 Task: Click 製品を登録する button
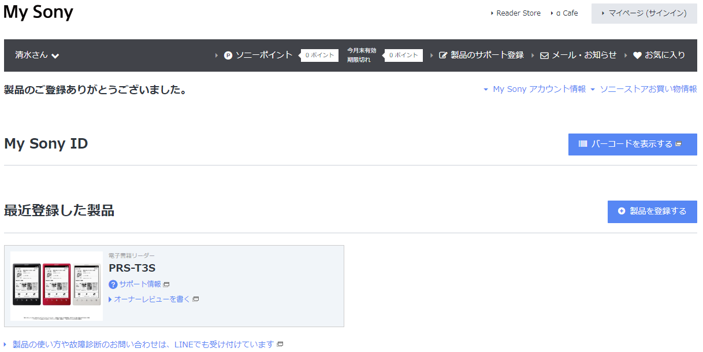pos(652,212)
